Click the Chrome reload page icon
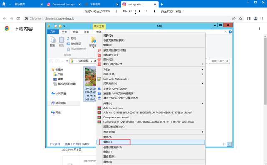 tap(18, 18)
